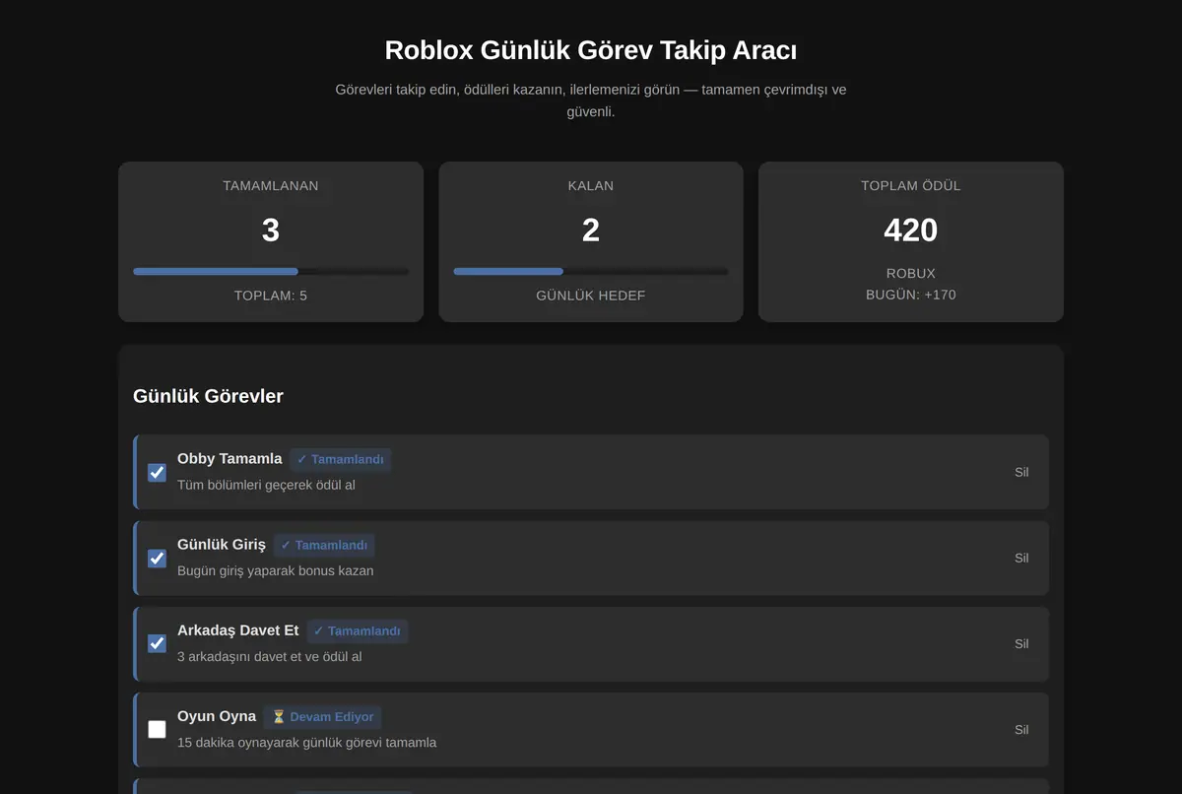Click the Tamamlandı badge next to Günlük Giriş

[324, 545]
